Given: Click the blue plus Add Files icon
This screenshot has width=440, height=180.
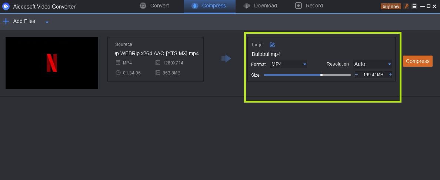Looking at the screenshot, I should (x=6, y=21).
